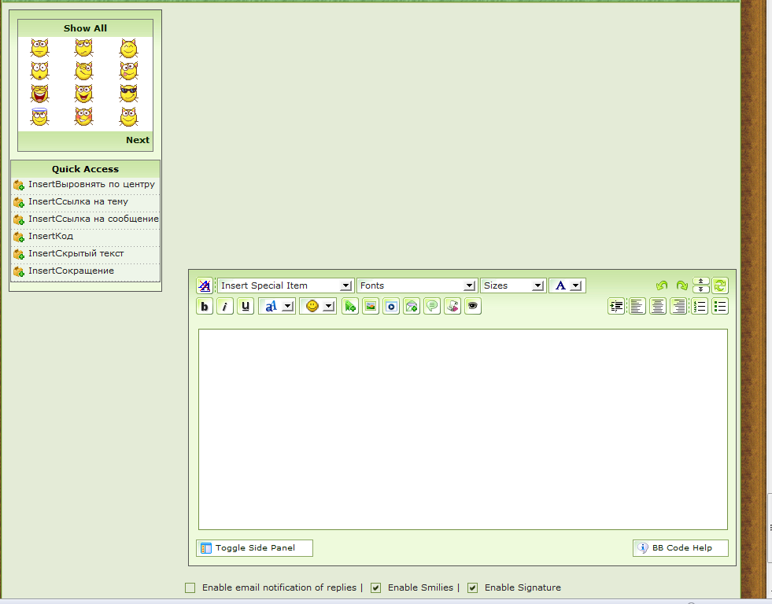This screenshot has width=772, height=604.
Task: Click the Toggle Side Panel button
Action: [x=254, y=548]
